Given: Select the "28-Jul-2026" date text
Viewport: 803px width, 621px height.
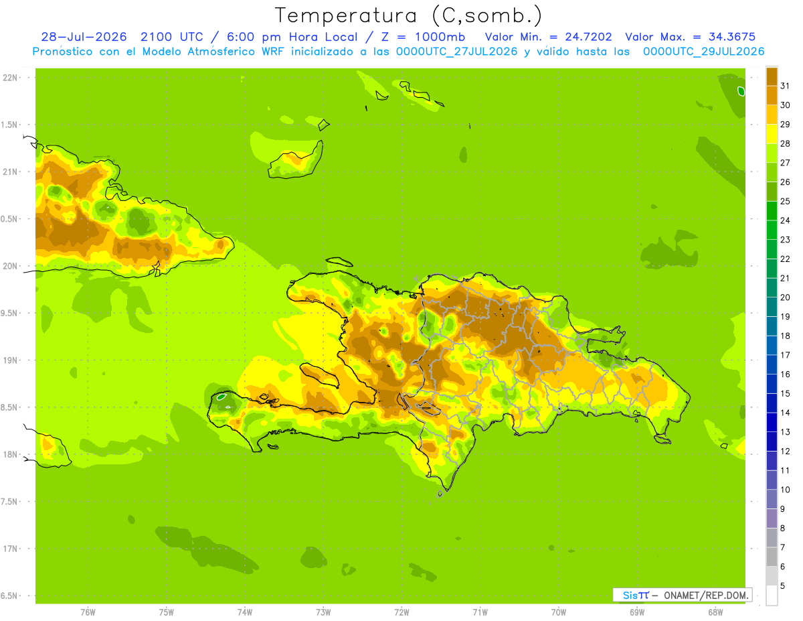Looking at the screenshot, I should pyautogui.click(x=85, y=37).
